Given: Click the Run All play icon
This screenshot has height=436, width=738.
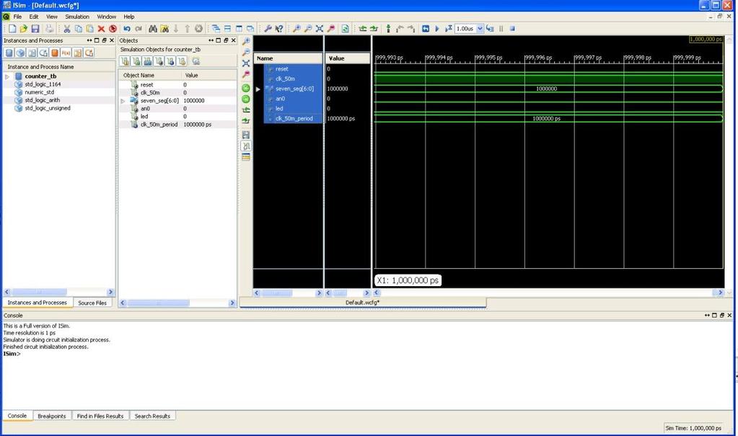Looking at the screenshot, I should click(436, 29).
